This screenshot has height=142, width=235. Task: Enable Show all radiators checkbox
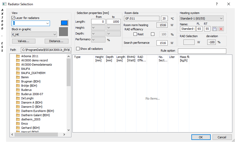pos(78,49)
